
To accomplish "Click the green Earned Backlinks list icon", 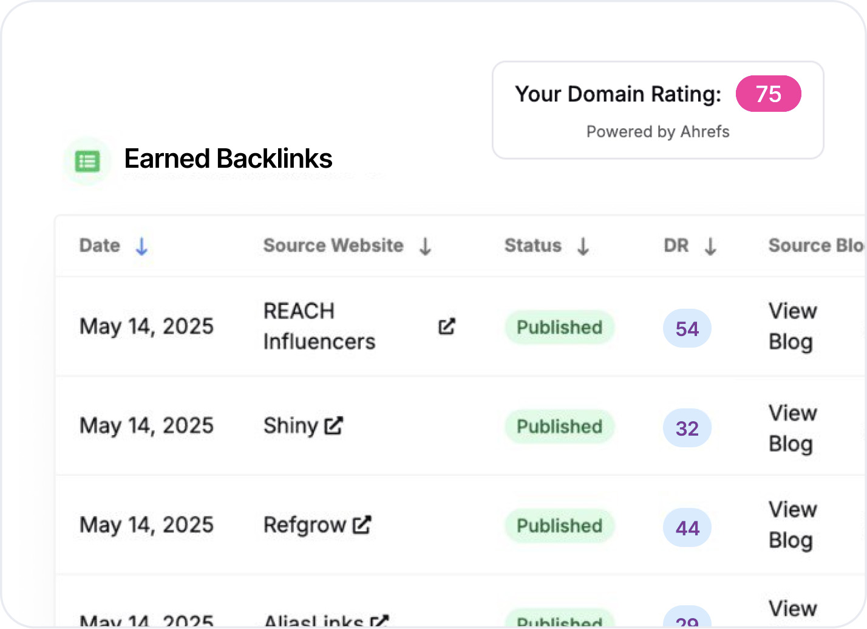I will pos(87,160).
